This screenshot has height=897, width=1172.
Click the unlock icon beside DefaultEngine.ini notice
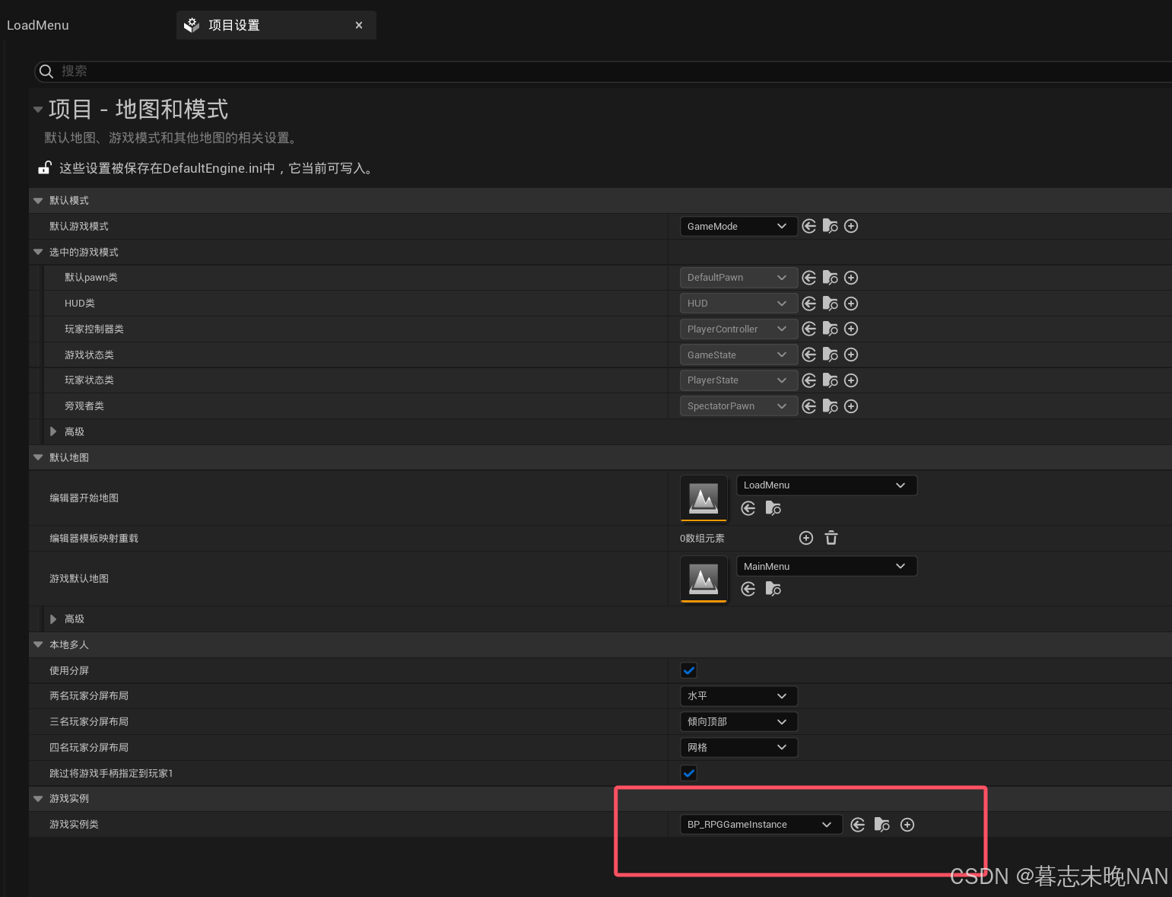[45, 167]
